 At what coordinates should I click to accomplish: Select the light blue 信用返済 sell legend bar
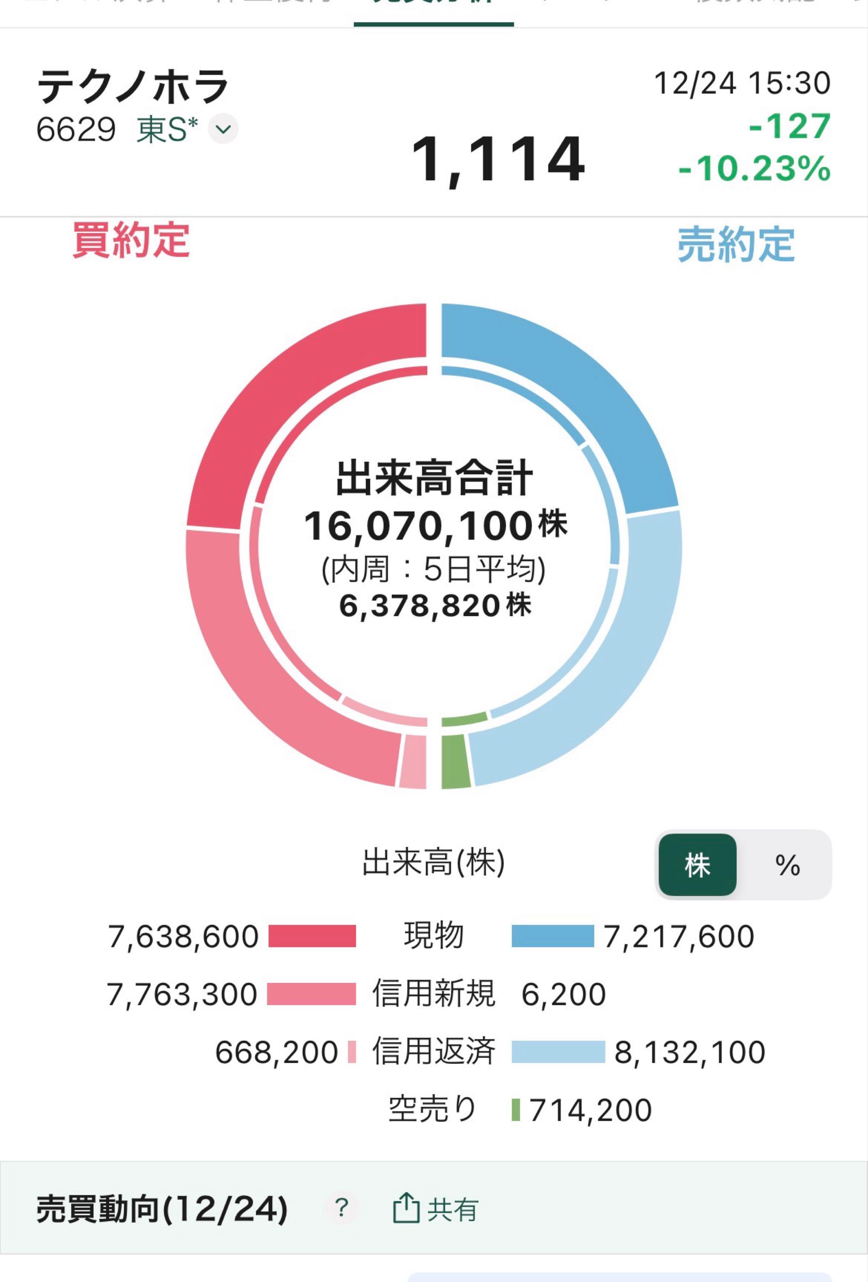tap(558, 1052)
